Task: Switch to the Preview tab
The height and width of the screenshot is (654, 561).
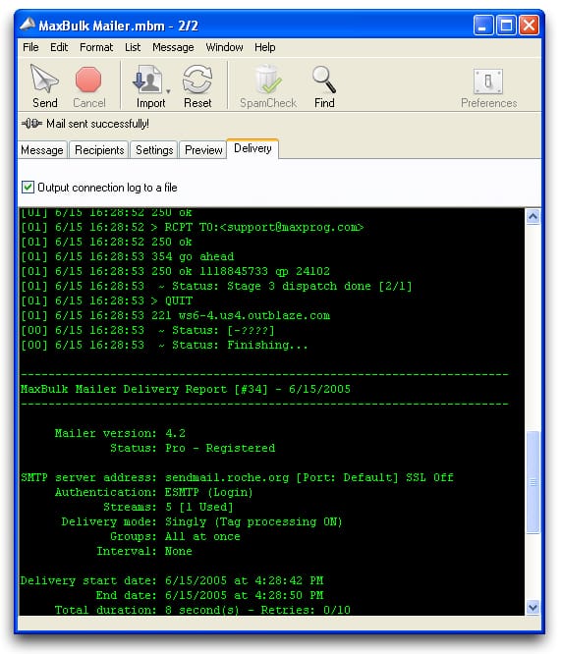Action: [203, 149]
